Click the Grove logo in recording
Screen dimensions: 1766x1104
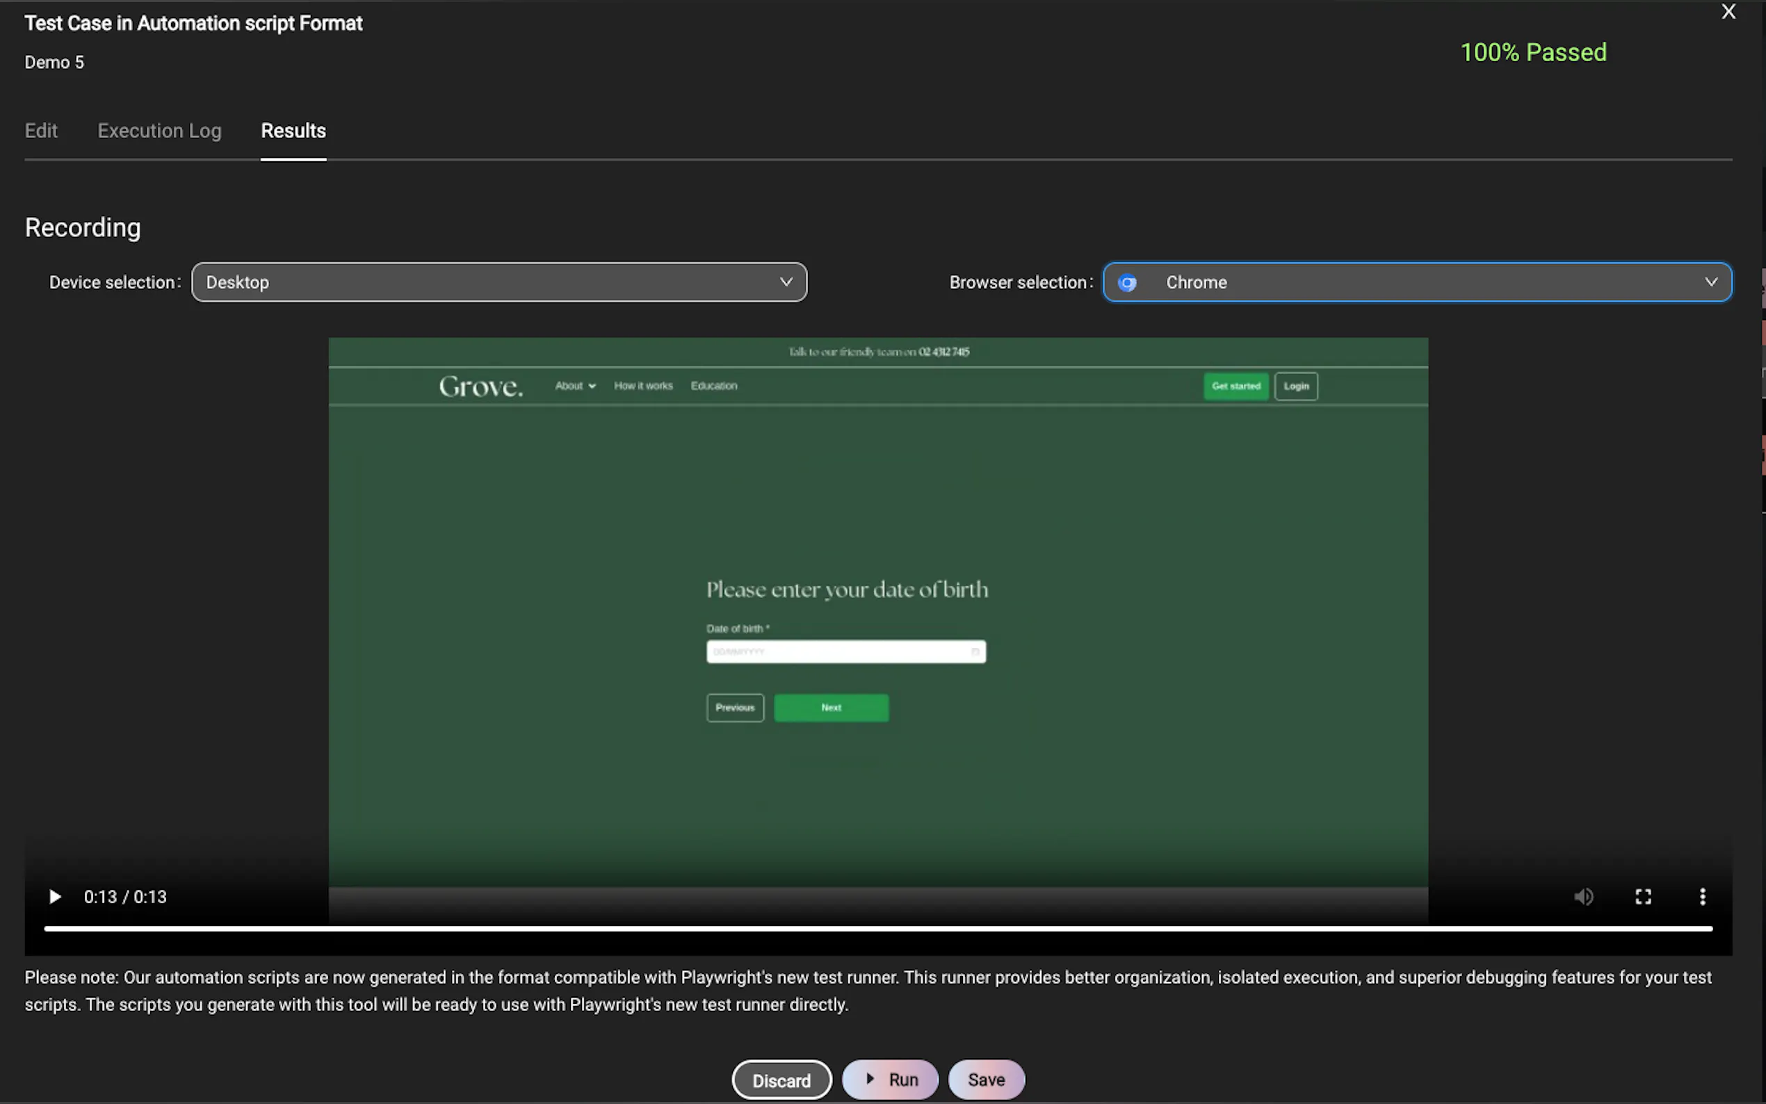coord(480,387)
